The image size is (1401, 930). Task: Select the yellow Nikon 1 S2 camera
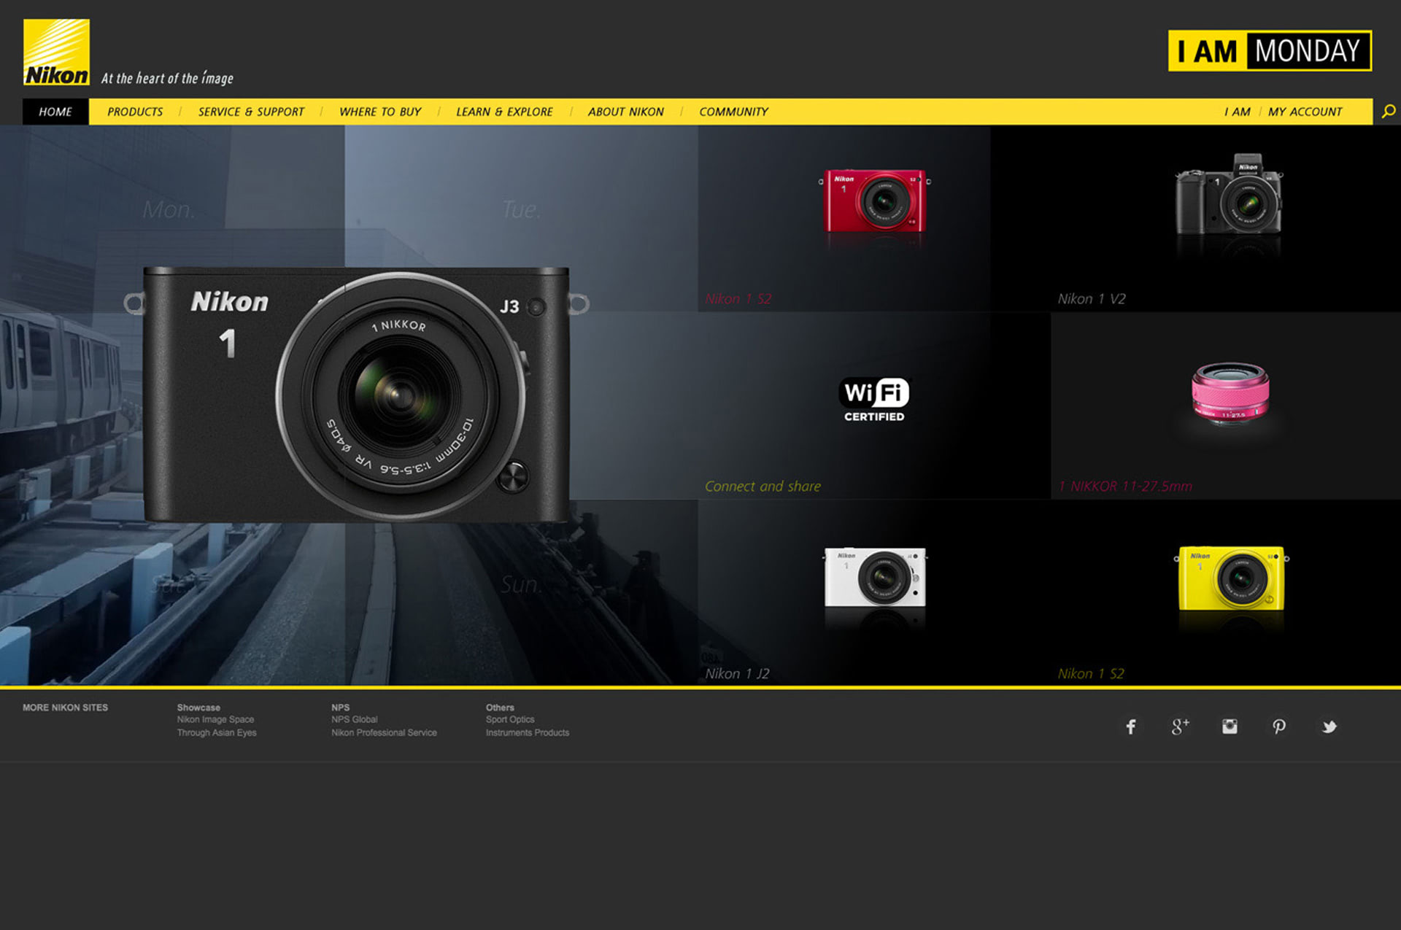coord(1231,578)
